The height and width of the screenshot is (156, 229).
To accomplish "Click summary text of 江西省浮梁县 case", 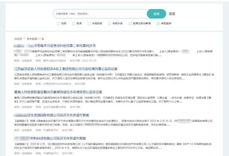I will pyautogui.click(x=114, y=77).
